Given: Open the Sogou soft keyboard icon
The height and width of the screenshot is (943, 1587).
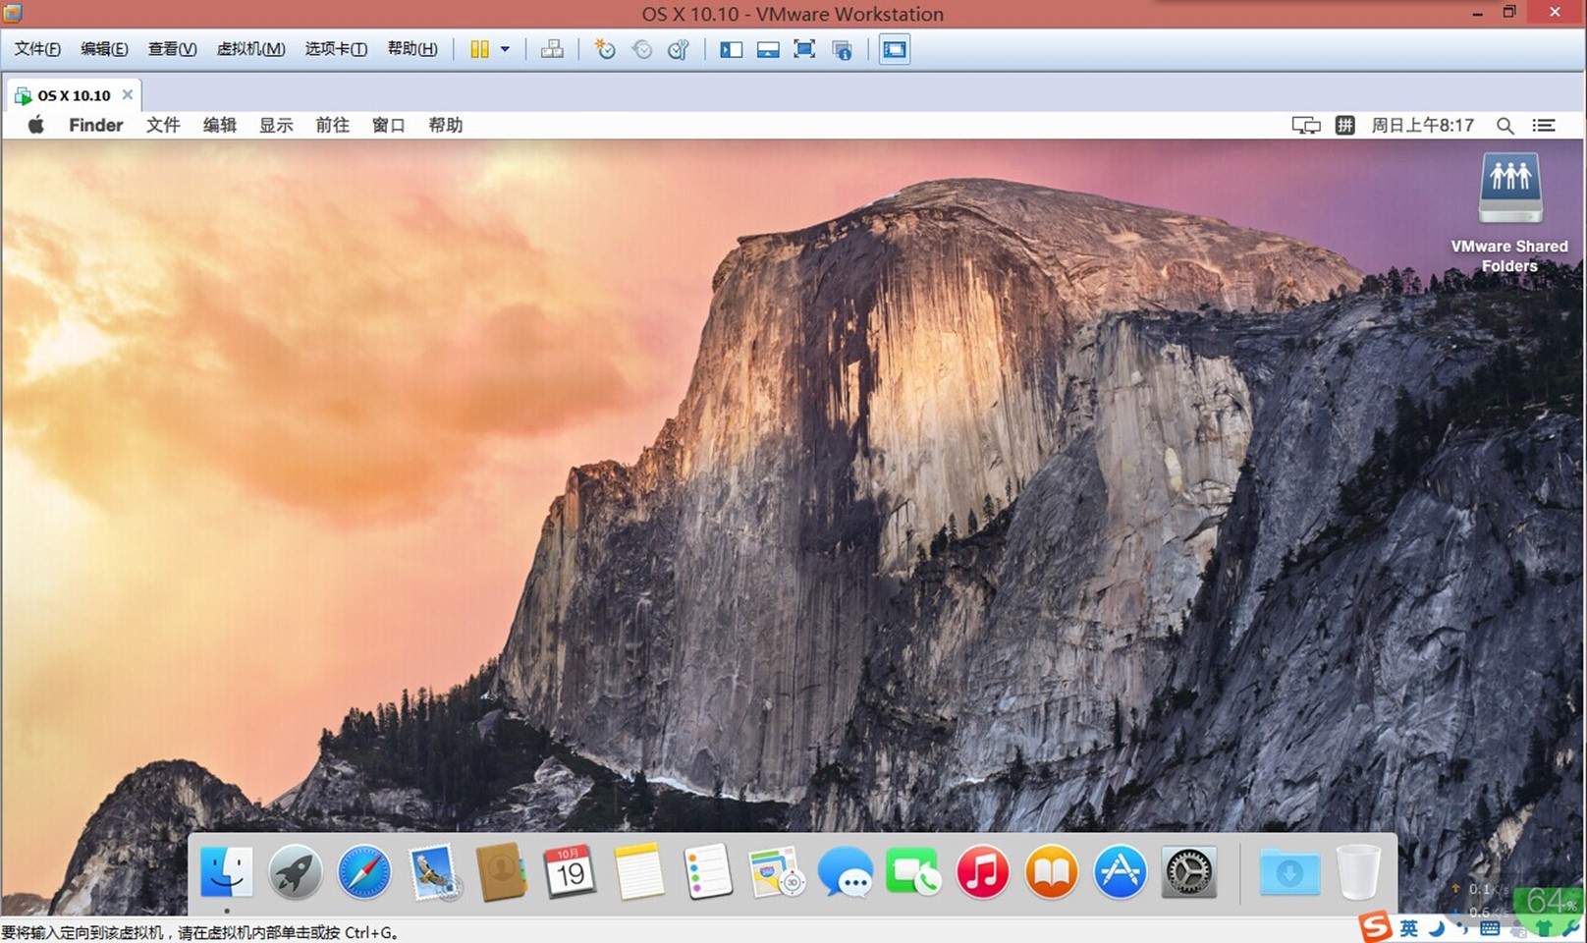Looking at the screenshot, I should [x=1489, y=928].
